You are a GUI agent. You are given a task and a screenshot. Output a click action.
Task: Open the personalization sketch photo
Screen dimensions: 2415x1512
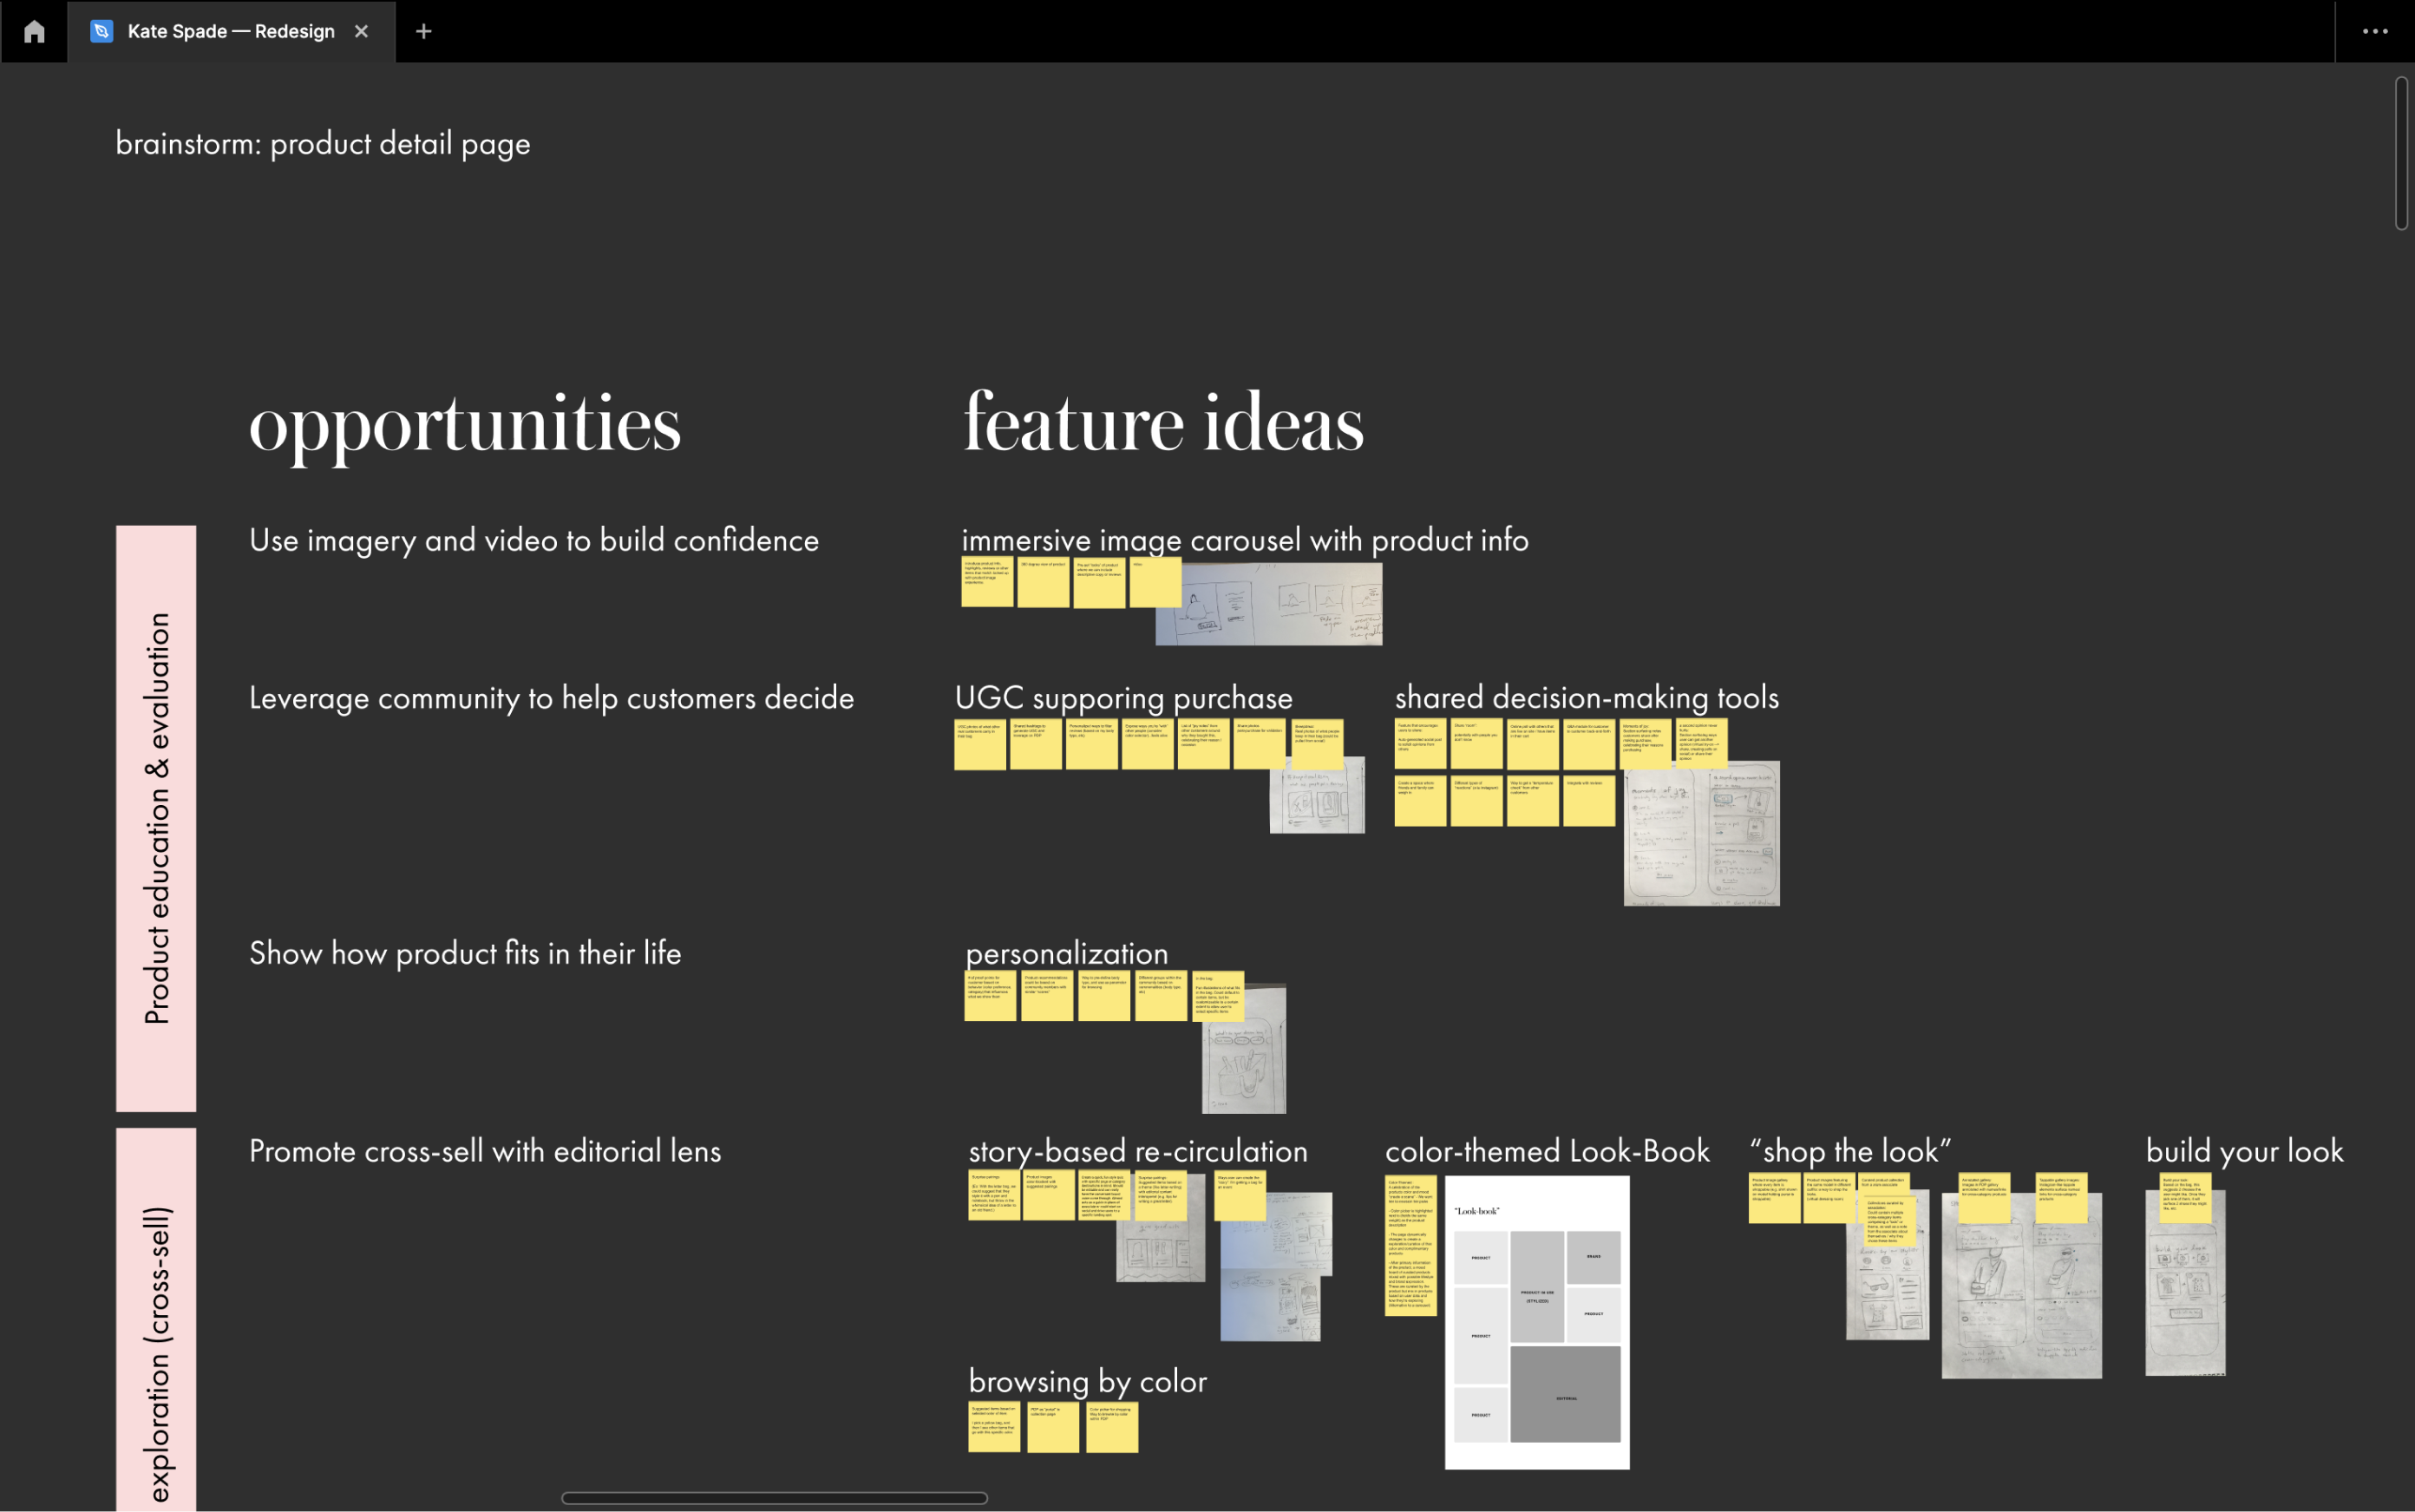tap(1244, 1048)
